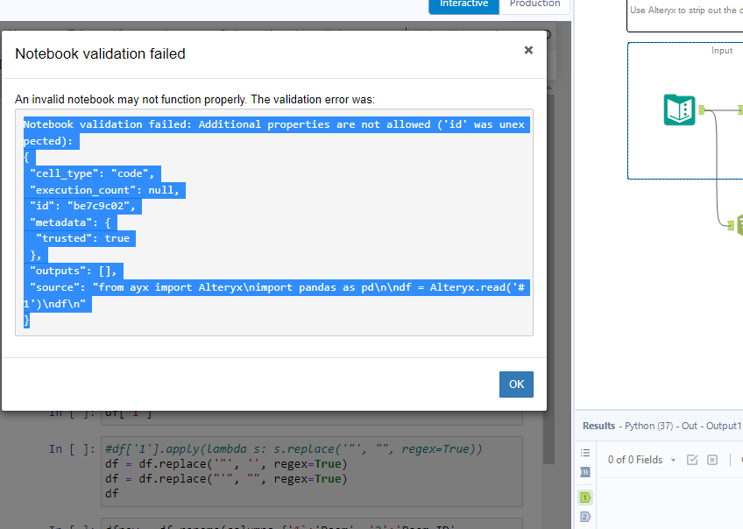
Task: Click the '"id": "be7c9c02",' line
Action: click(x=82, y=206)
